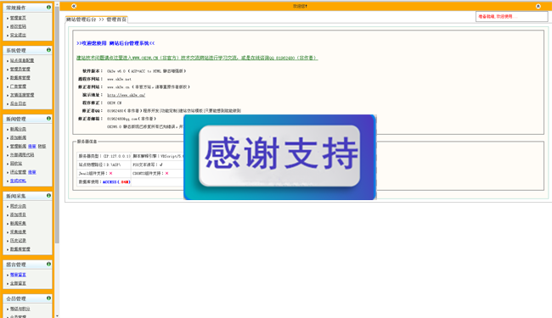The height and width of the screenshot is (318, 552).
Task: Open the 修改密码 link
Action: tap(18, 26)
